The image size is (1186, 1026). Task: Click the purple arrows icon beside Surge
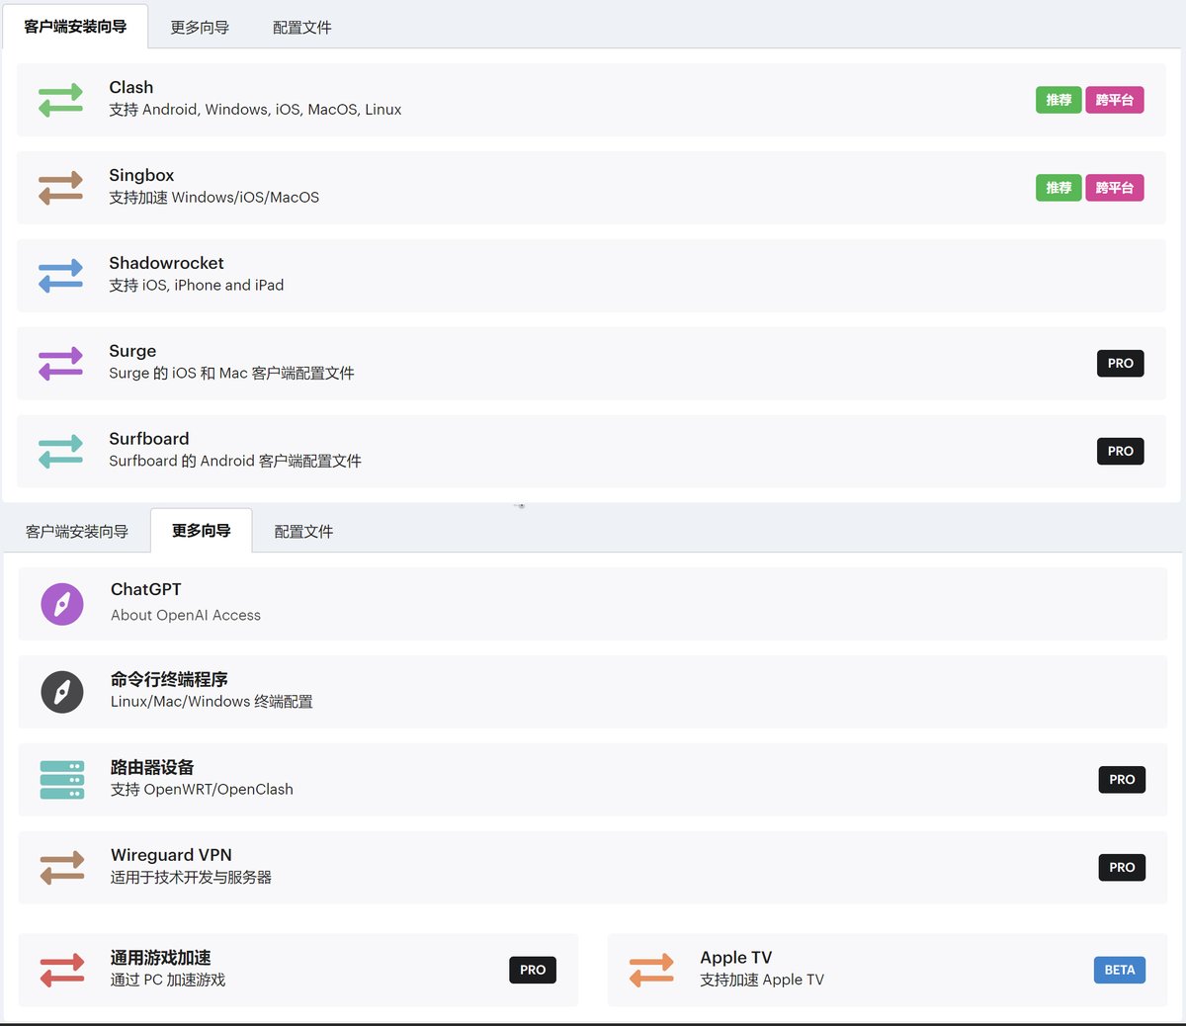(60, 364)
